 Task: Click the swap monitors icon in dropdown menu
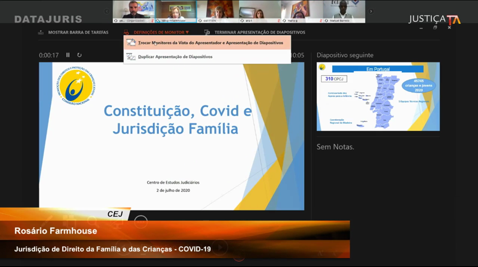(x=131, y=43)
